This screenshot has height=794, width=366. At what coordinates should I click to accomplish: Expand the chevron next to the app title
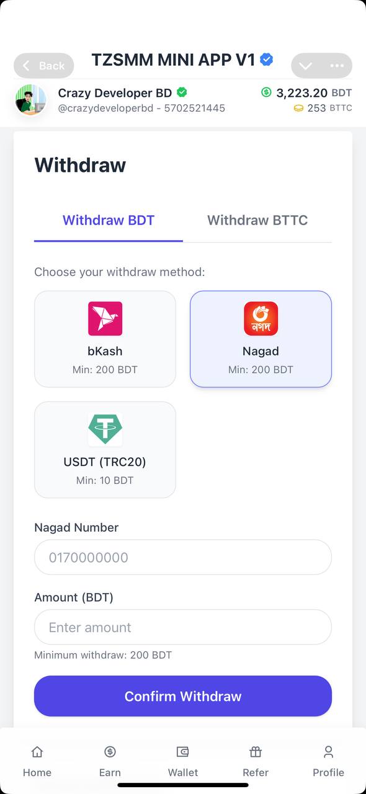point(305,66)
